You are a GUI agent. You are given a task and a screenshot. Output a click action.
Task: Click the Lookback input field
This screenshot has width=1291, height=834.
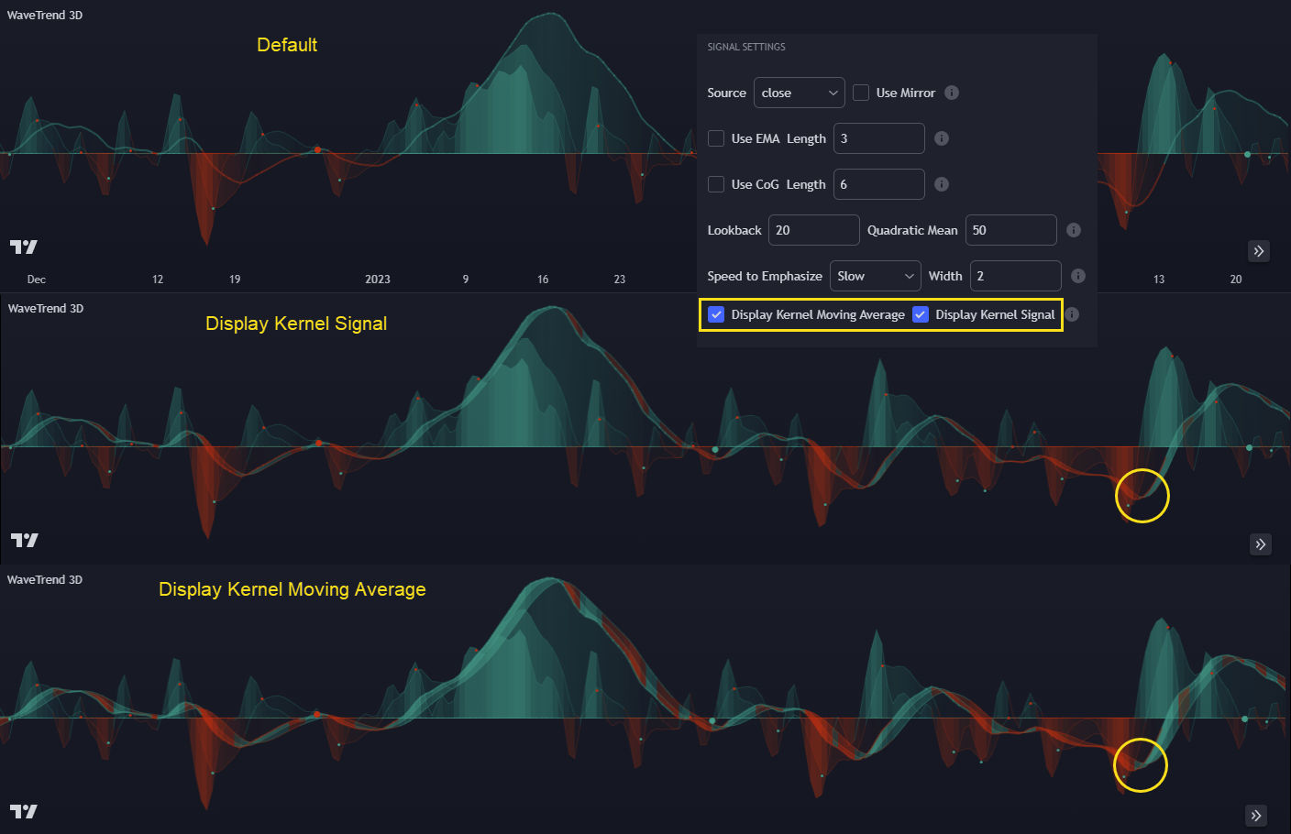[813, 230]
